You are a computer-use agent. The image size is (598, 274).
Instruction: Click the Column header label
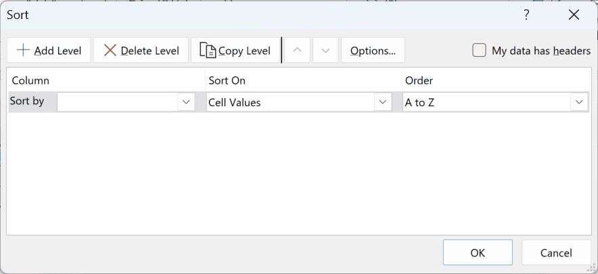pos(30,81)
